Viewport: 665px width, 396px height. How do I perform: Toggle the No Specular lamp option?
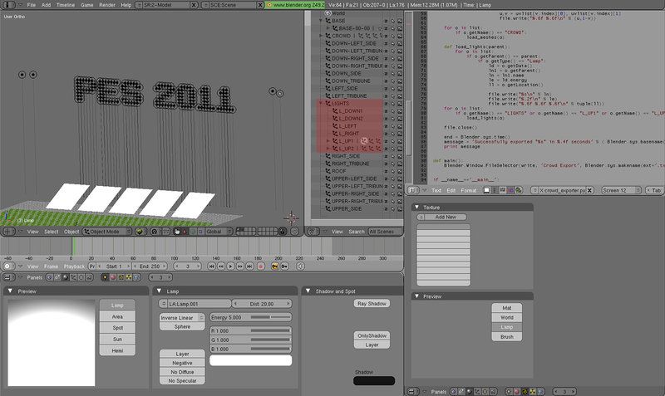pyautogui.click(x=182, y=381)
